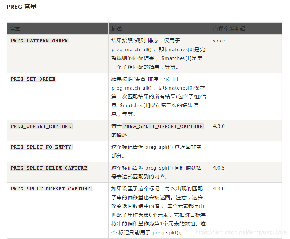
Task: Click the description starting 结果按照"集合"排序
Action: click(159, 96)
